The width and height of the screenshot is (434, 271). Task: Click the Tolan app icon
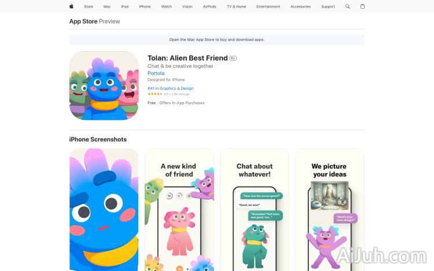(x=104, y=85)
